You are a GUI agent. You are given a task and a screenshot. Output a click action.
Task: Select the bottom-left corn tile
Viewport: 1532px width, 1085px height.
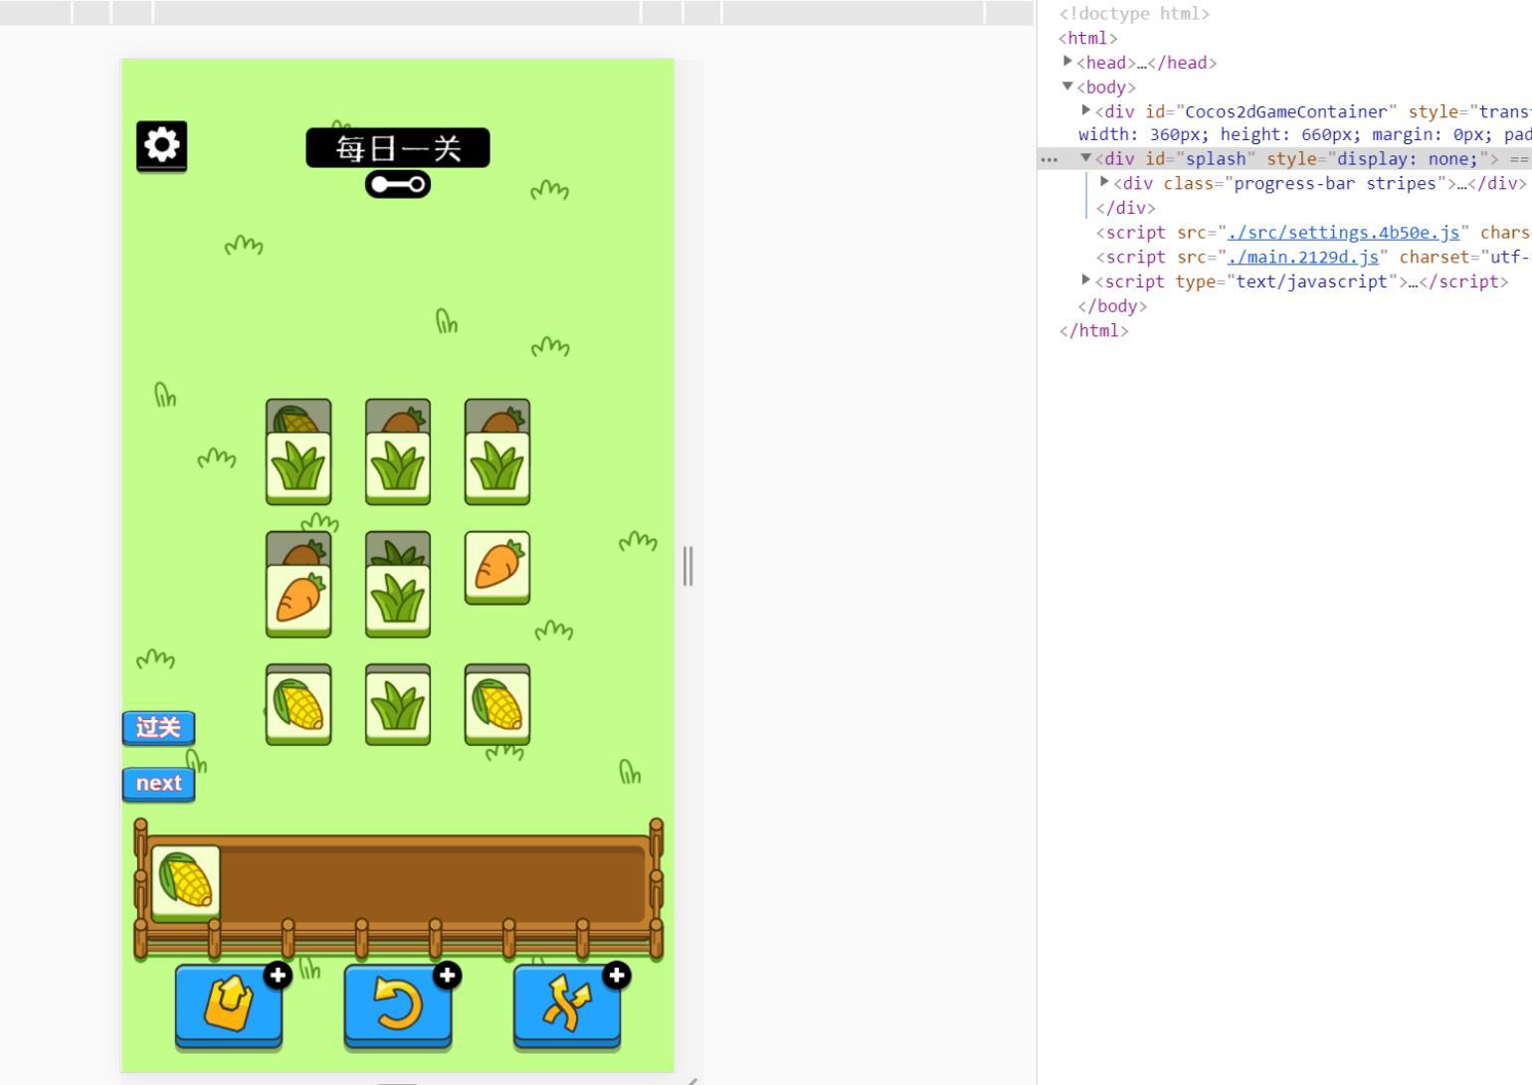coord(297,704)
